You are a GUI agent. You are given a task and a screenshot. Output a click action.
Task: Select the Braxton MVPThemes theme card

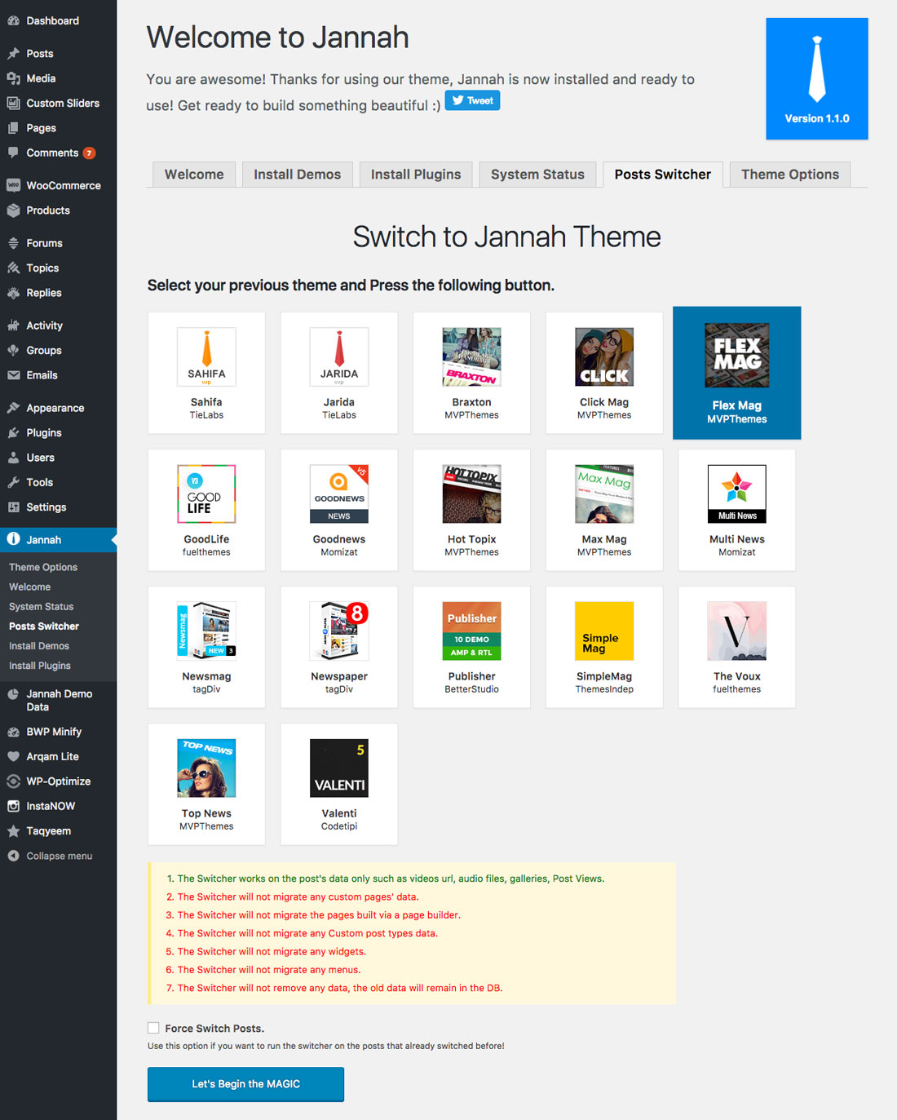[471, 373]
